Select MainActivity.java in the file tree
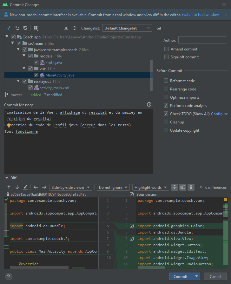Screen dimensions: 231x284 pyautogui.click(x=60, y=75)
